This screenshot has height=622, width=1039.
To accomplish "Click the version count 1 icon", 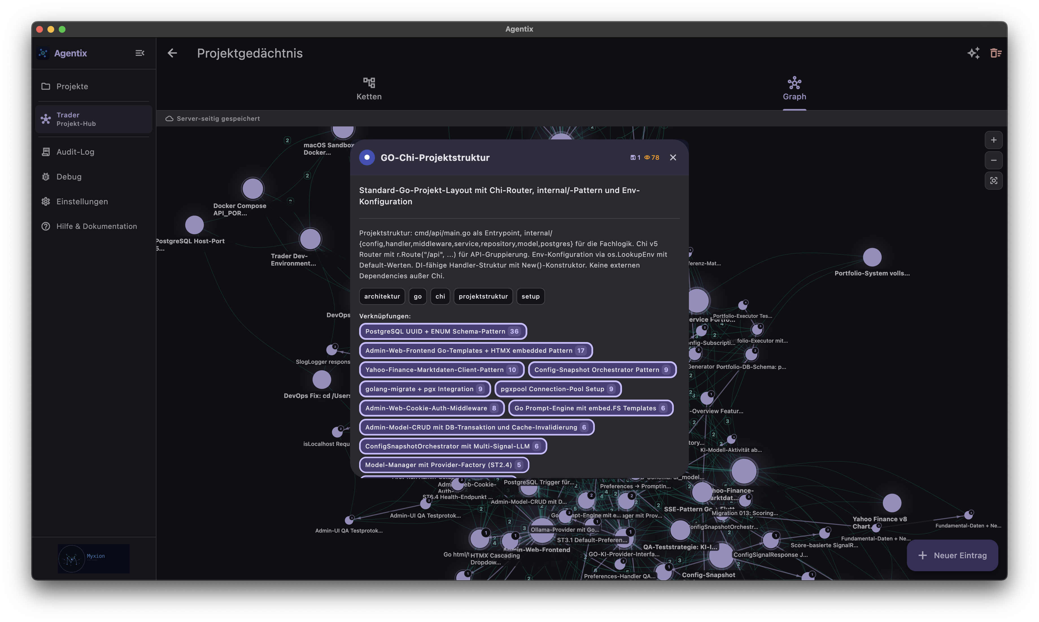I will pos(635,157).
